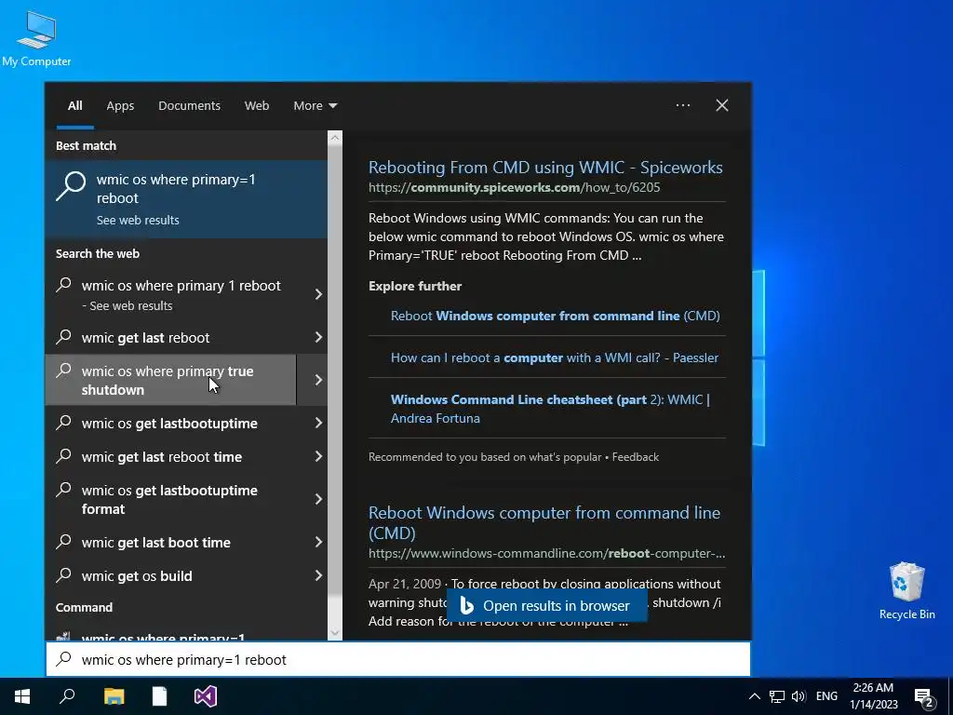Viewport: 953px width, 715px height.
Task: Switch to the Web search tab
Action: click(257, 105)
